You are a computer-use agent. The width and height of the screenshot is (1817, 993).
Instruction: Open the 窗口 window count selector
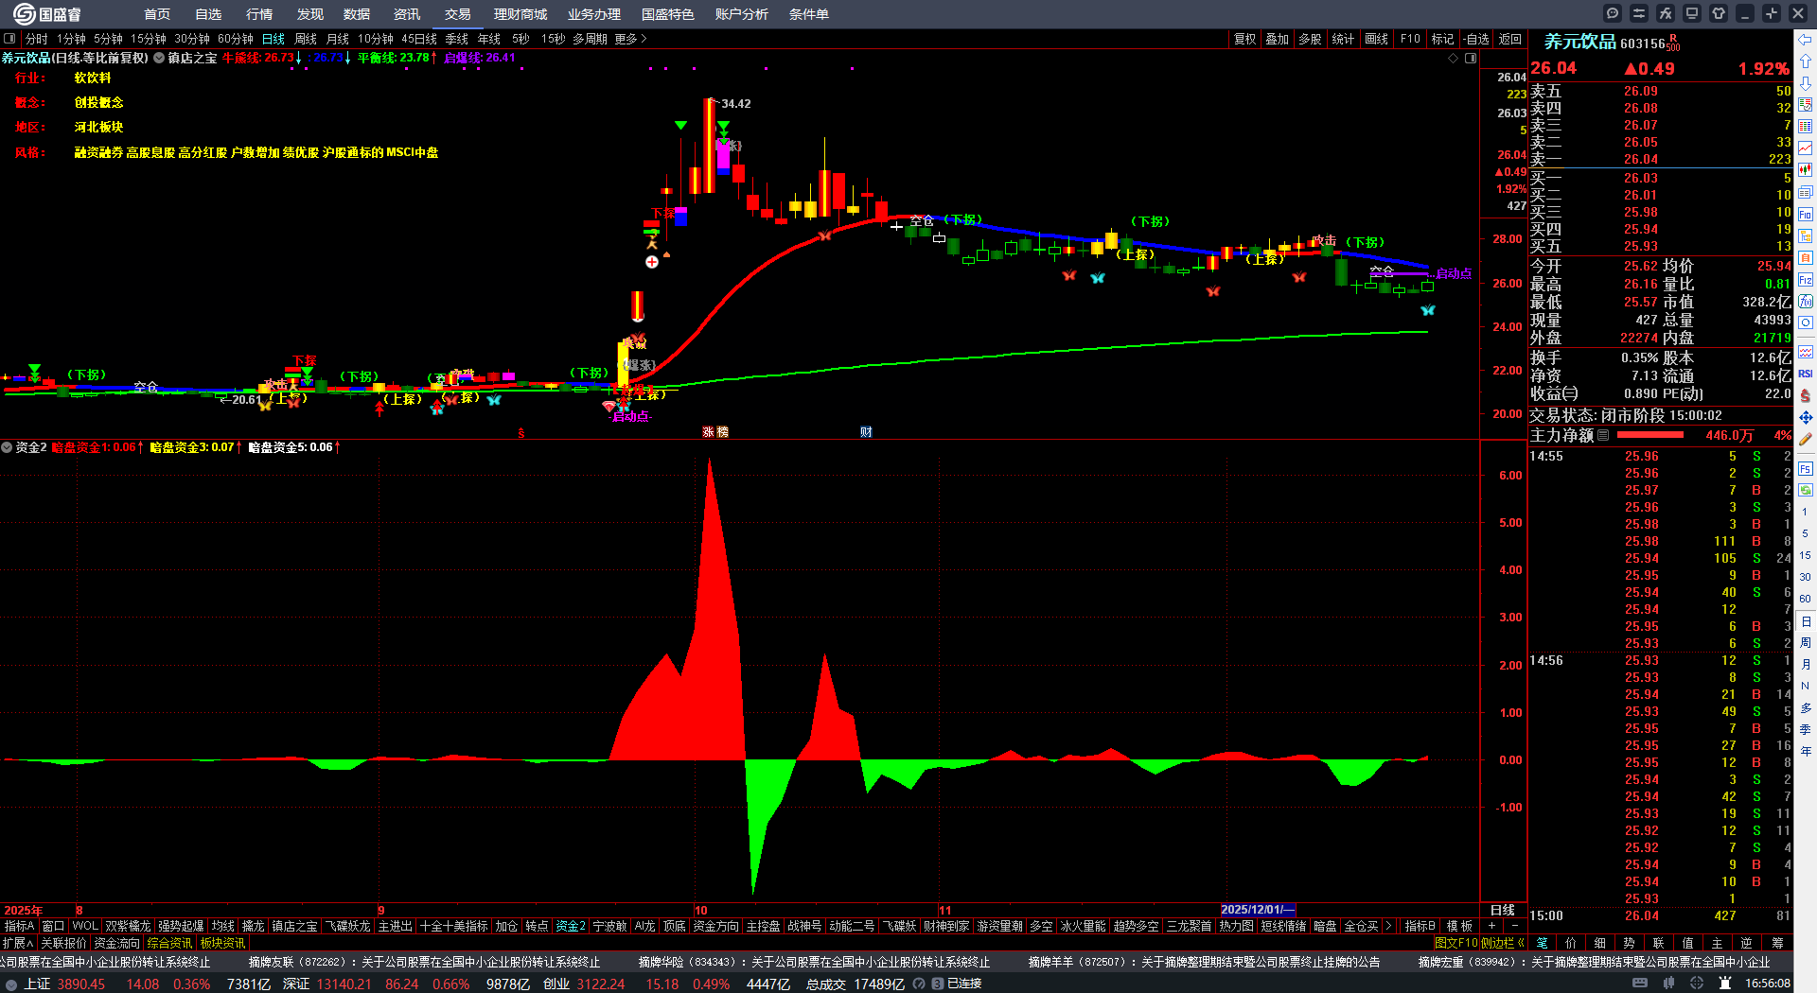point(53,926)
